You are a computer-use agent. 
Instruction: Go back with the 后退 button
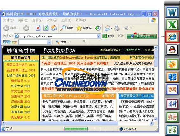coord(10,28)
